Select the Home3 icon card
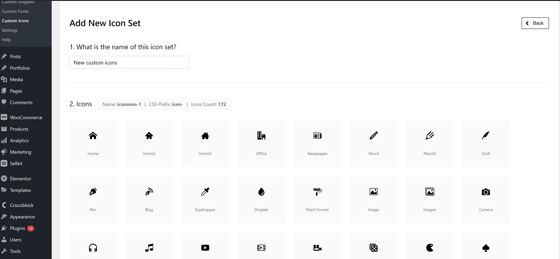Screen dimensions: 560x259 205,144
